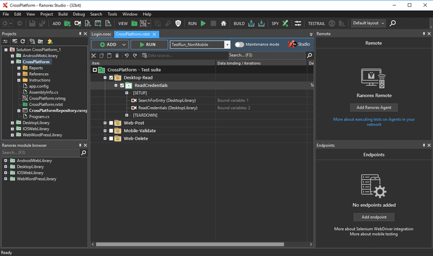Image resolution: width=433 pixels, height=256 pixels.
Task: Expand the Web-Post test case
Action: pyautogui.click(x=105, y=123)
